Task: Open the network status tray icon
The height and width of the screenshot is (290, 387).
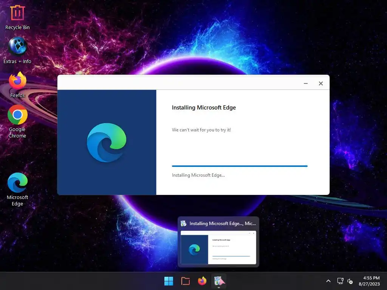Action: [x=341, y=281]
